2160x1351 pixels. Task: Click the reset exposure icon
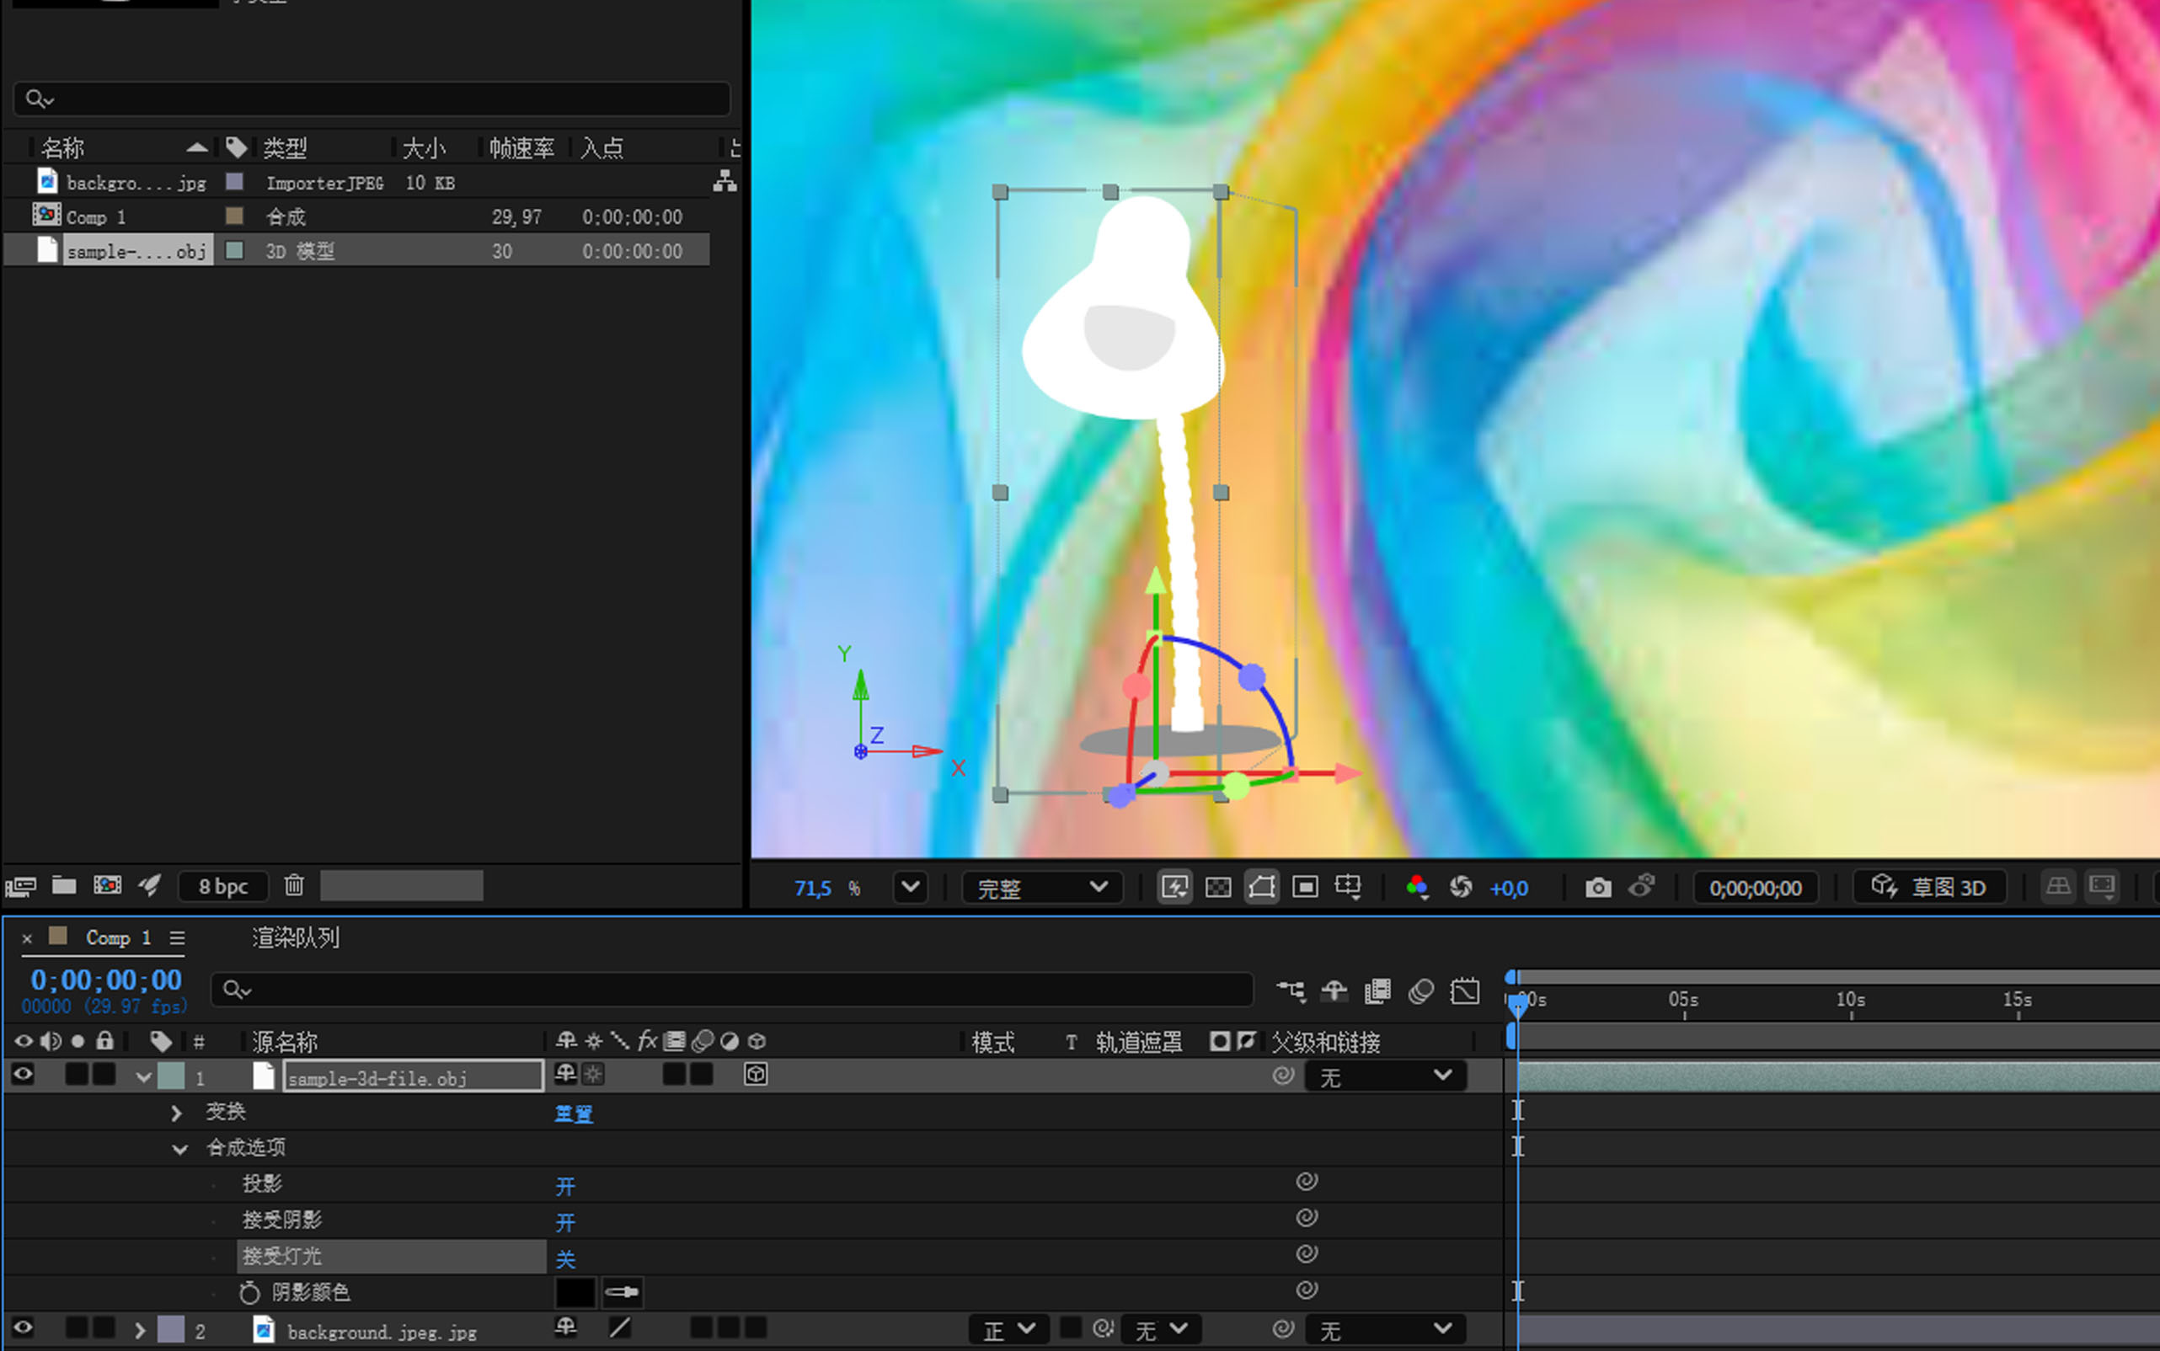pos(1460,887)
